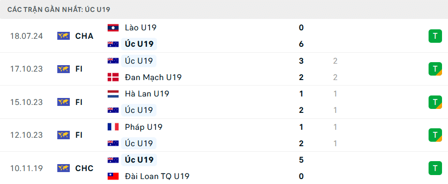This screenshot has width=448, height=184.
Task: Open the Đài Loan TQ U19 team link
Action: pyautogui.click(x=157, y=177)
